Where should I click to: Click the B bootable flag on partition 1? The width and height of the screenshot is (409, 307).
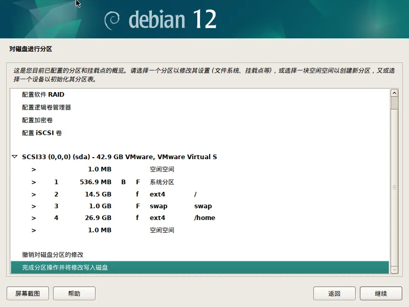point(123,182)
